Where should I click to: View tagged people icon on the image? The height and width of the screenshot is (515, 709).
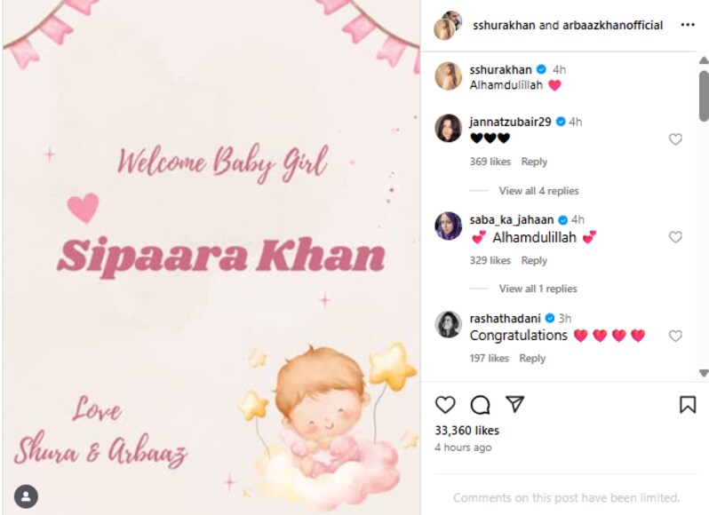pyautogui.click(x=26, y=496)
